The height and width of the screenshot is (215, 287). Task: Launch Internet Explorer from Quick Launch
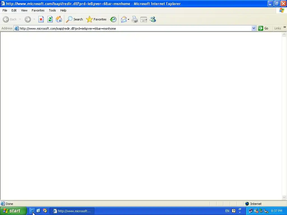32,211
